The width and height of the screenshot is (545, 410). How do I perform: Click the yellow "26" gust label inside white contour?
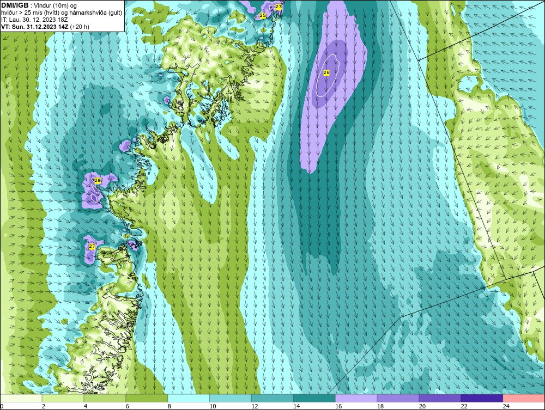tap(326, 72)
